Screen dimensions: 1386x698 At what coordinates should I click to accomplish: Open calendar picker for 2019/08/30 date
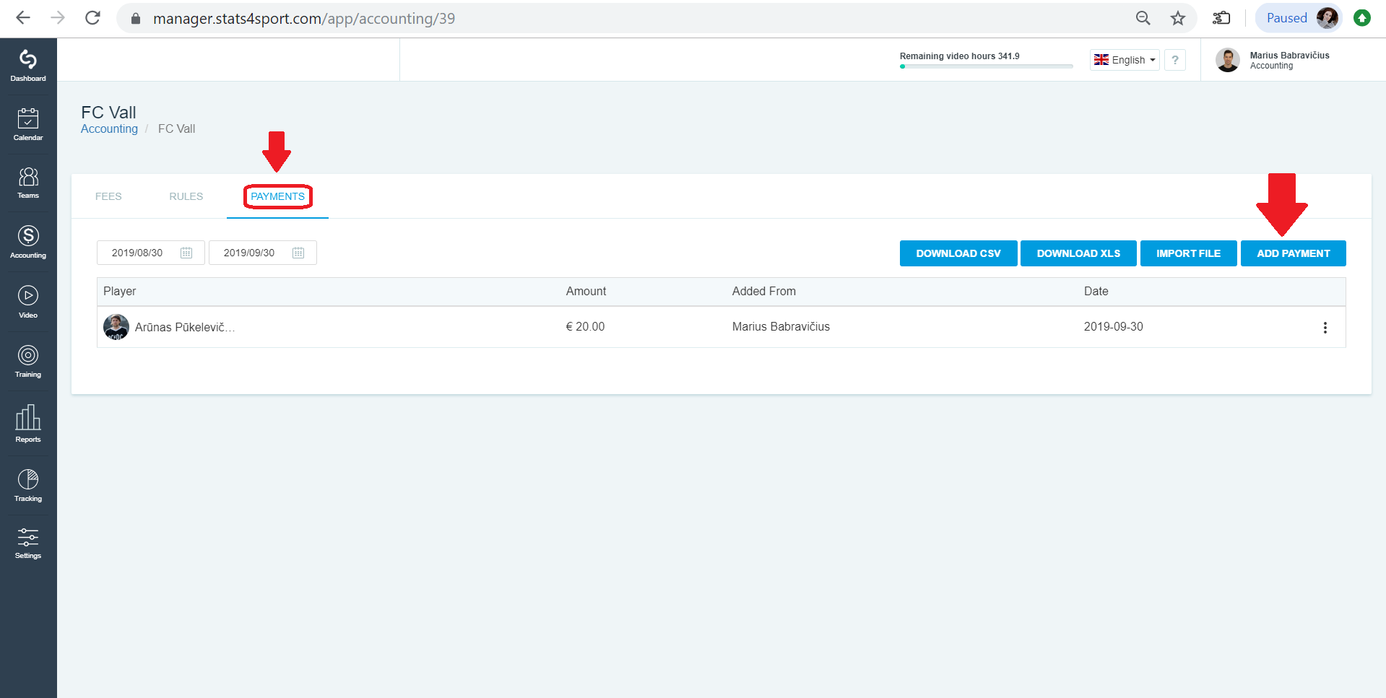point(186,253)
